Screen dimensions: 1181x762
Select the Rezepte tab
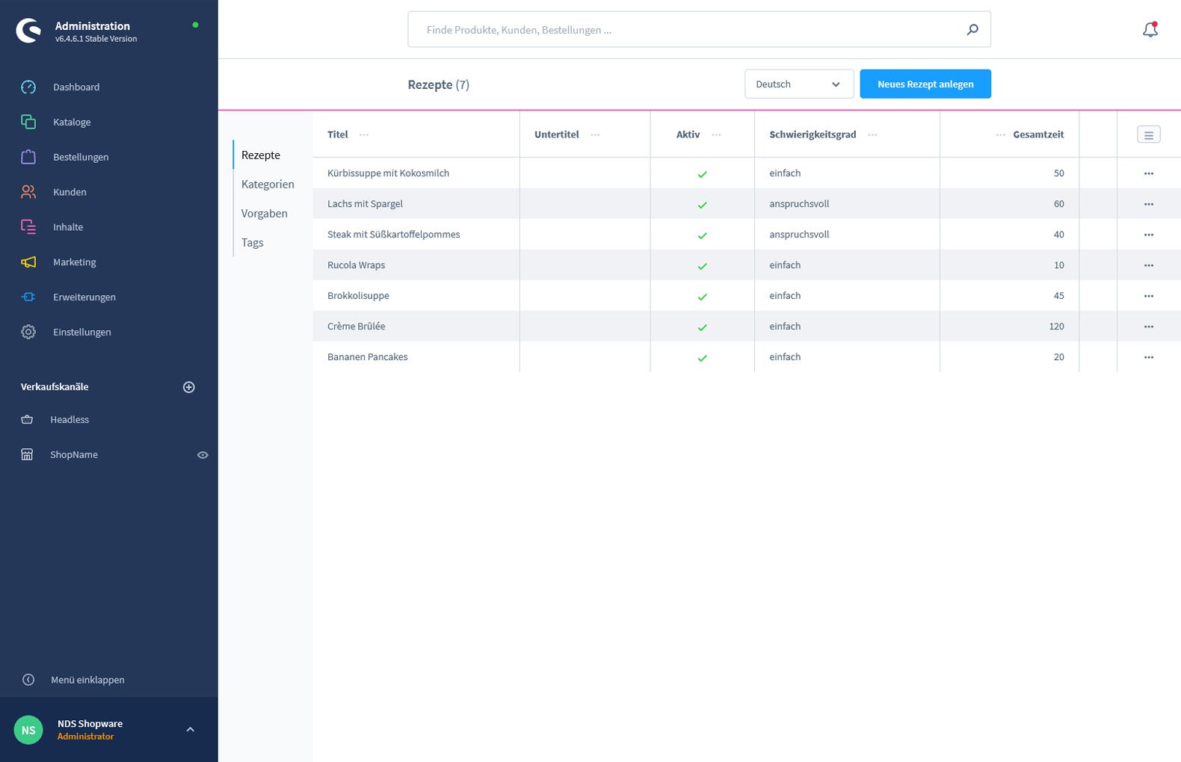click(x=261, y=155)
